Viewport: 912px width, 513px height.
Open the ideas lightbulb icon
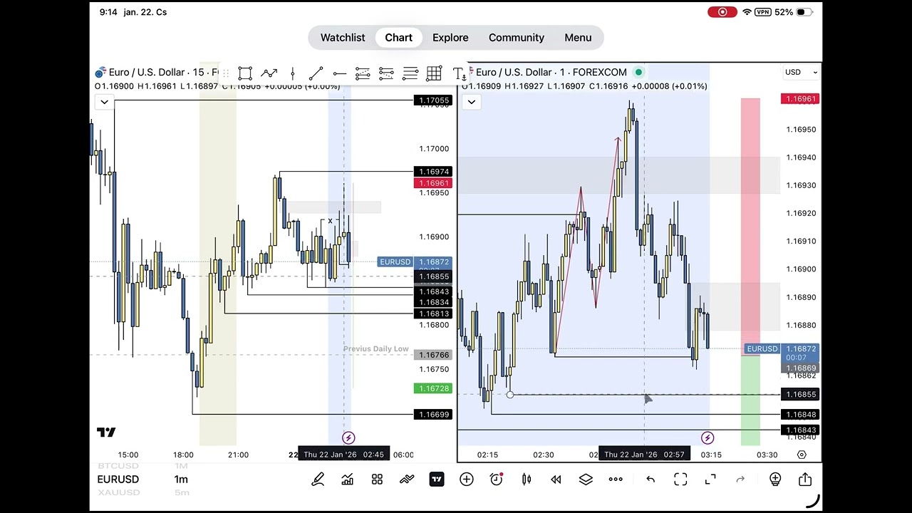pos(775,480)
